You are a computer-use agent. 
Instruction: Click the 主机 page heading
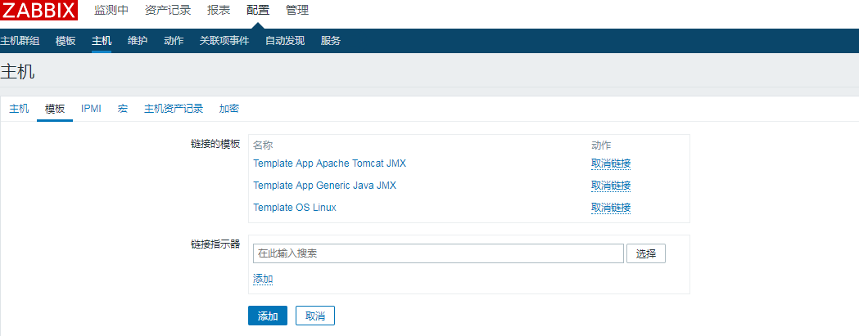(17, 71)
